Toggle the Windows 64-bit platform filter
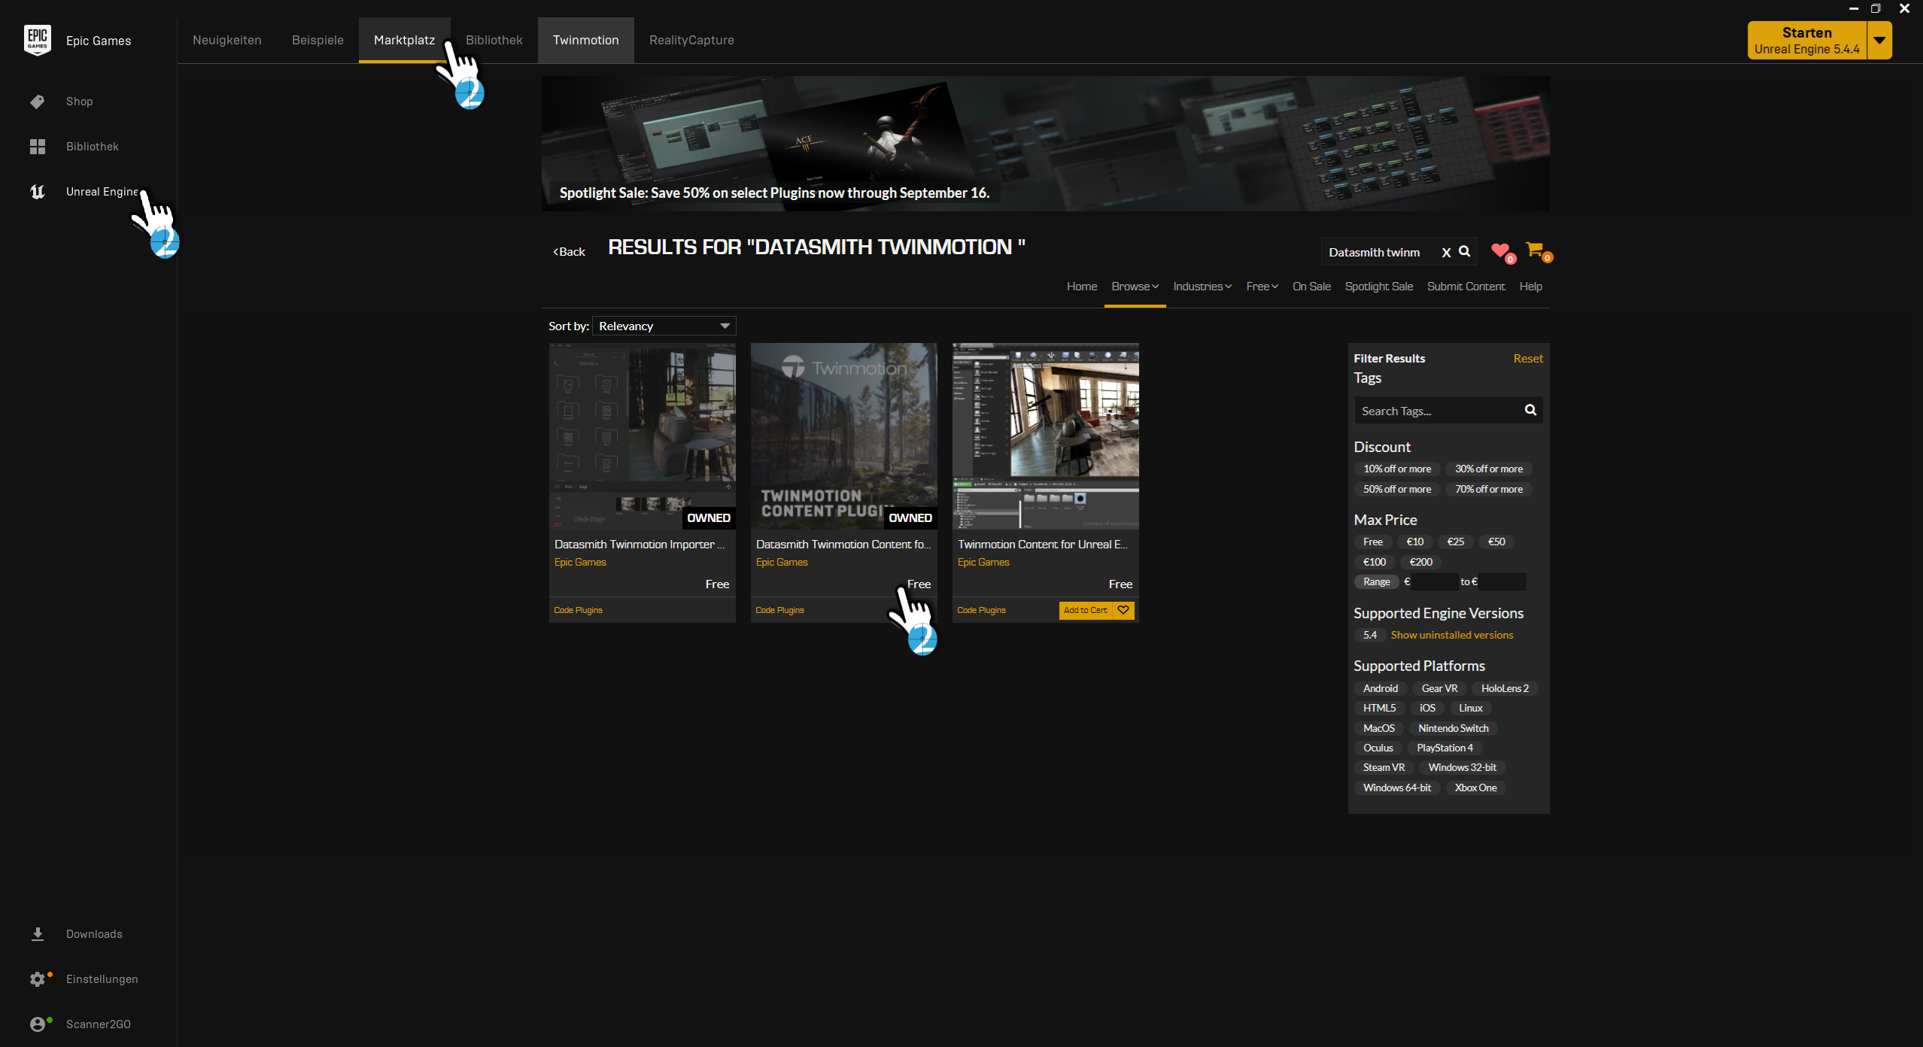This screenshot has height=1047, width=1923. pyautogui.click(x=1396, y=788)
